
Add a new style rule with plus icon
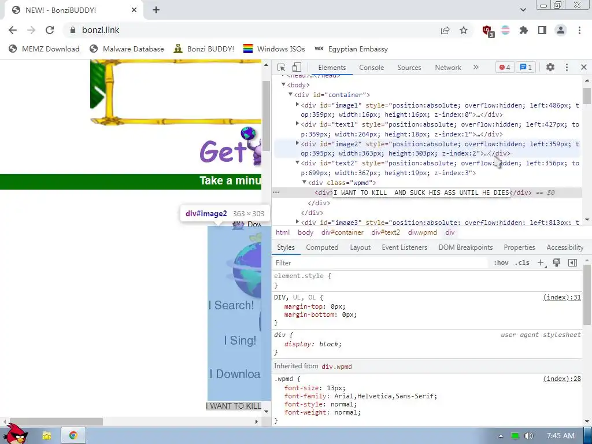pyautogui.click(x=541, y=263)
